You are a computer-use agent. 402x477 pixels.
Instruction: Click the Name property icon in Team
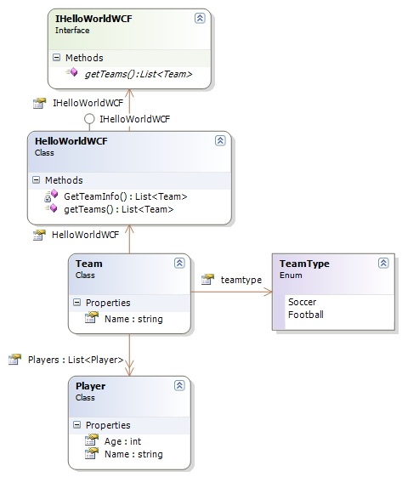(x=92, y=318)
